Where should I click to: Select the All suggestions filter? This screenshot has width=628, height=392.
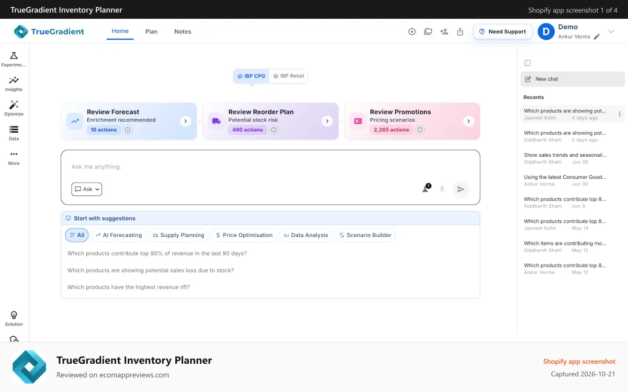coord(77,235)
